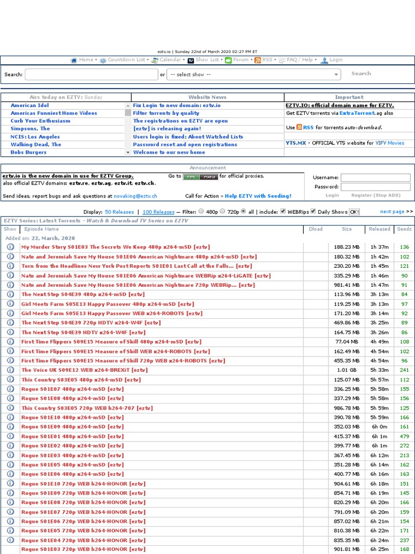Screen dimensions: 415x554
Task: Open info icon for Rogue S01E07 480p
Action: tap(10, 388)
